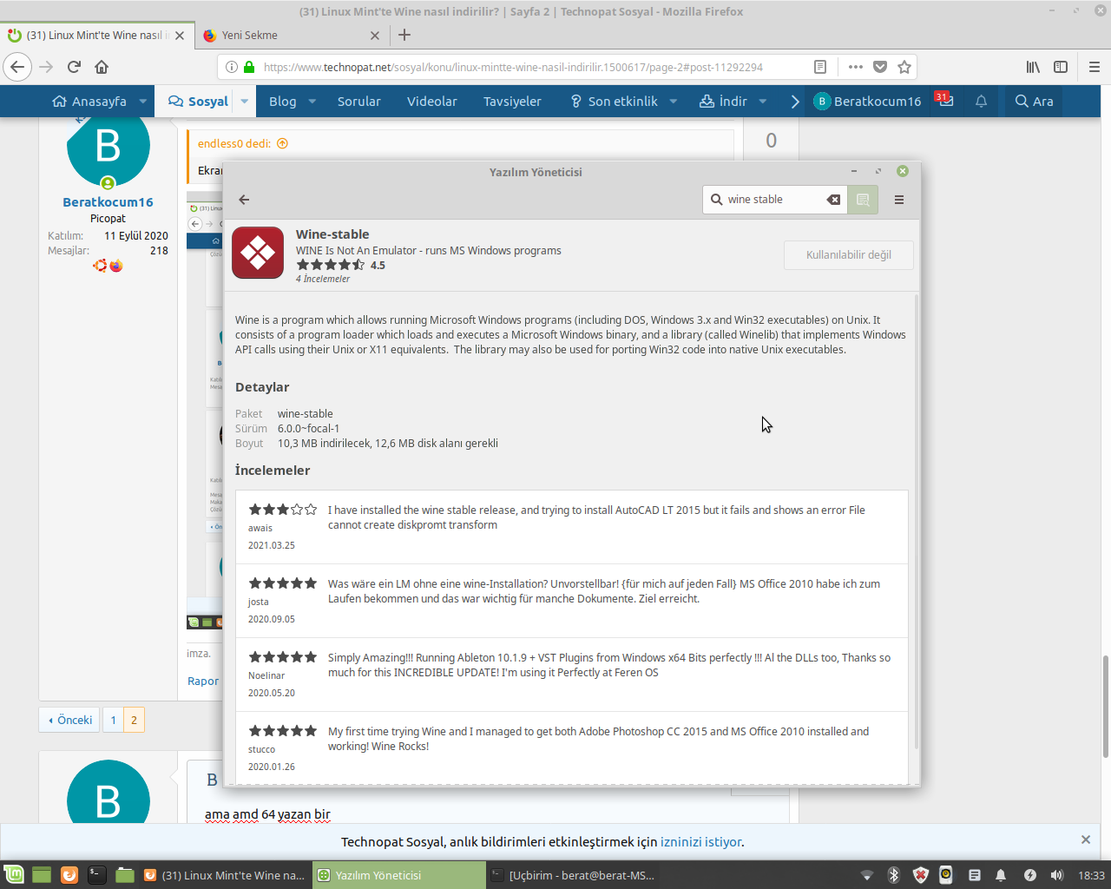This screenshot has height=889, width=1111.
Task: Expand the Sosyal dropdown arrow
Action: (x=245, y=102)
